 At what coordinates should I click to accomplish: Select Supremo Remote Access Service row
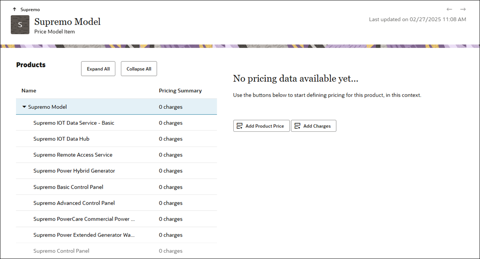coord(73,155)
